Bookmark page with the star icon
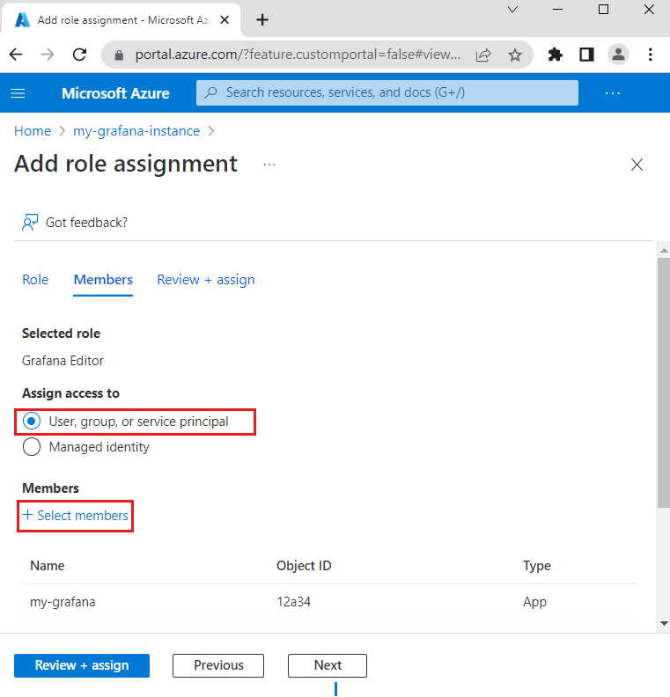Viewport: 670px width, 697px height. coord(515,55)
